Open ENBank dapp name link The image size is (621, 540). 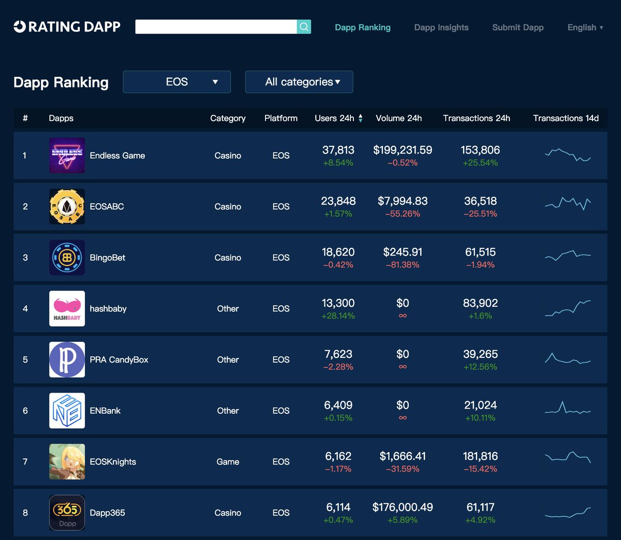(105, 411)
